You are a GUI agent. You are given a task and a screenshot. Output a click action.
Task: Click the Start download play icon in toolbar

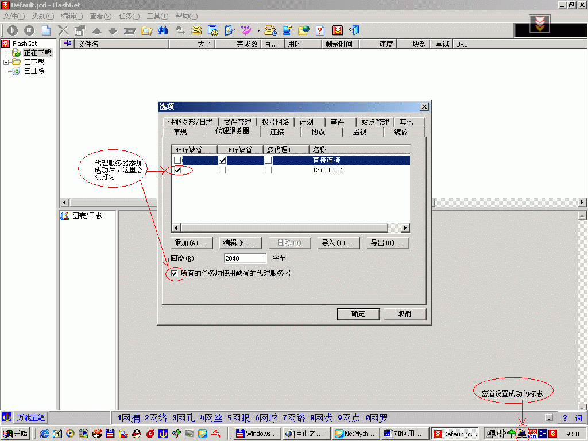13,30
